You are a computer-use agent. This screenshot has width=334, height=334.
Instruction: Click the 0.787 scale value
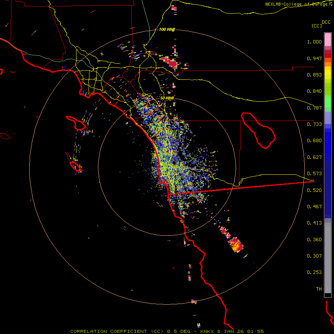(x=314, y=108)
